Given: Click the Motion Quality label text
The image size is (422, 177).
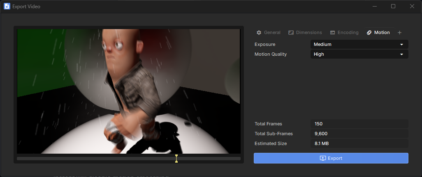Looking at the screenshot, I should 270,54.
